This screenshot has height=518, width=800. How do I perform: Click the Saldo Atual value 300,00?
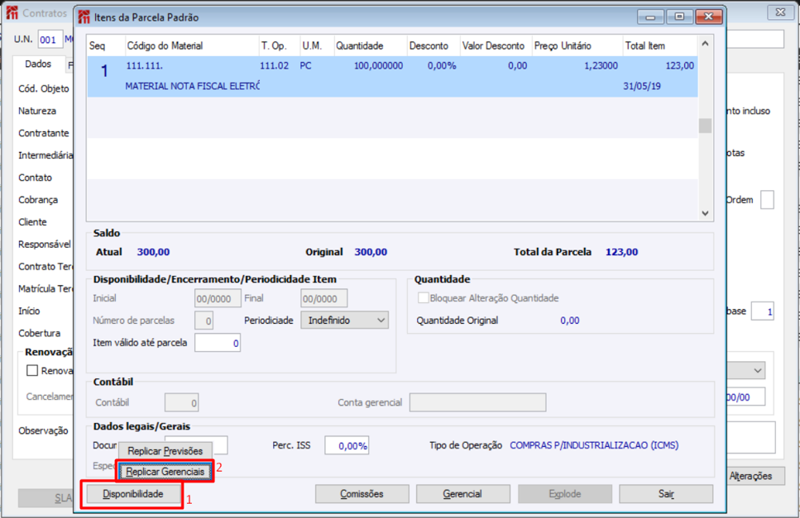pyautogui.click(x=153, y=252)
